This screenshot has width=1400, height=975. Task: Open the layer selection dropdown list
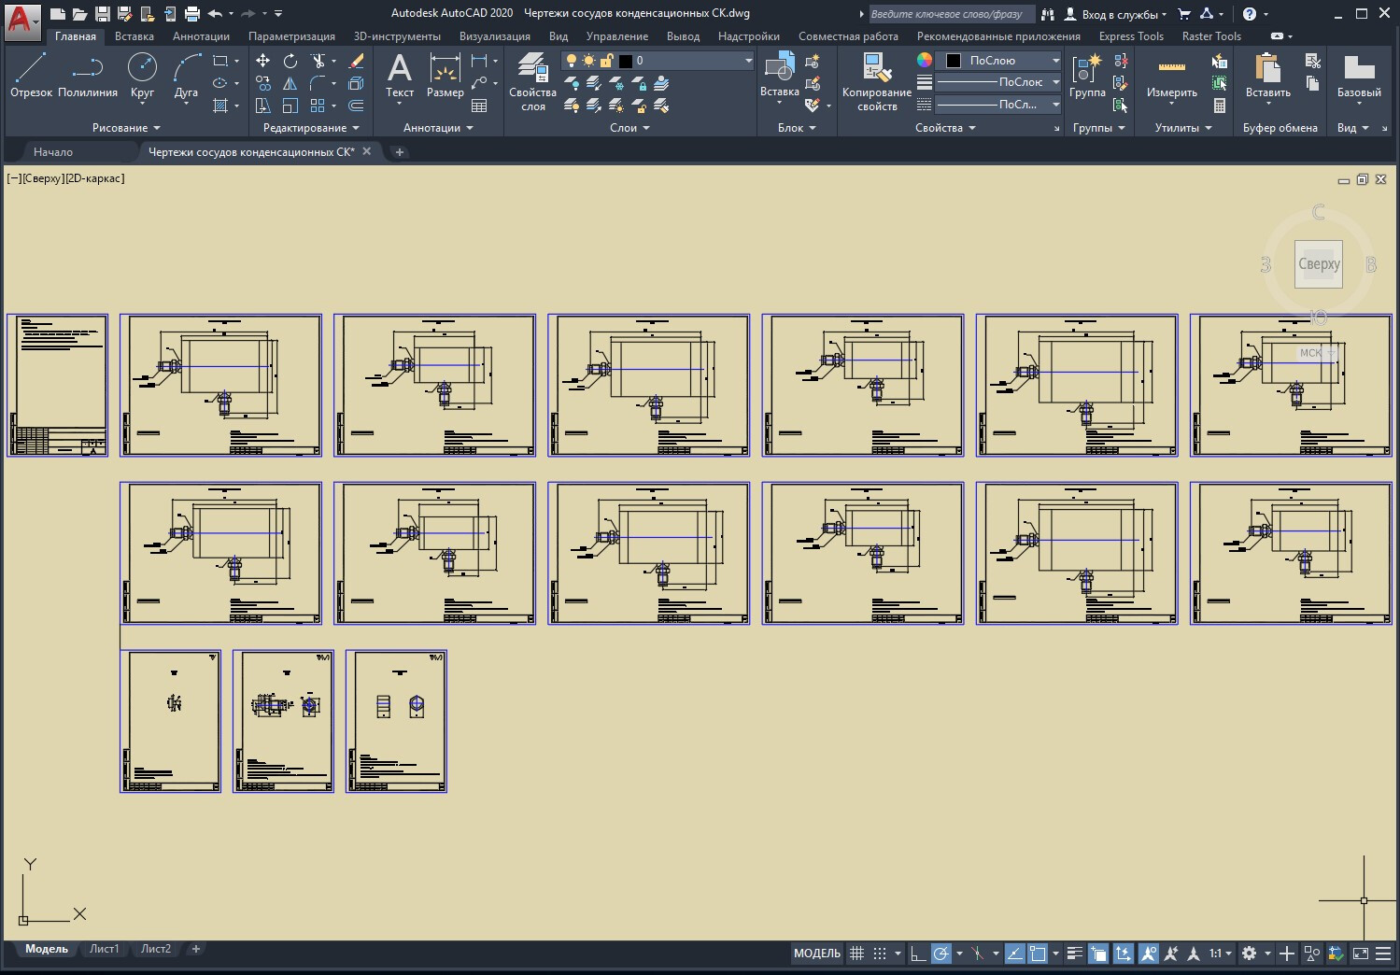tap(748, 61)
